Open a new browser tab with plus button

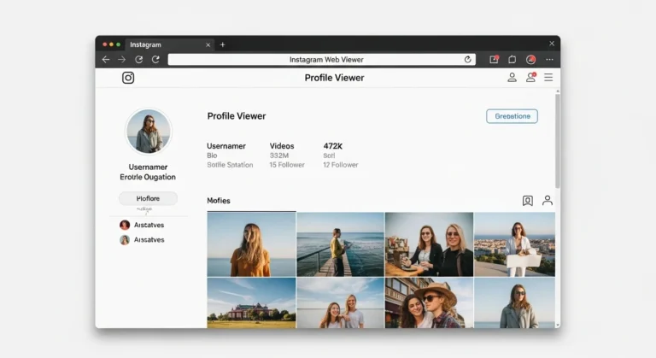click(223, 44)
